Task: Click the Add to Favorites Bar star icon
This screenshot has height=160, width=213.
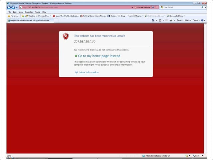Action: tap(23, 16)
